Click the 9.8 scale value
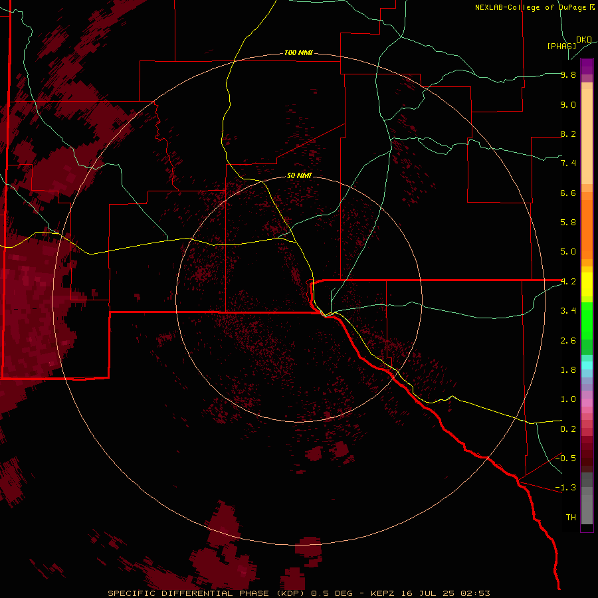 (568, 74)
